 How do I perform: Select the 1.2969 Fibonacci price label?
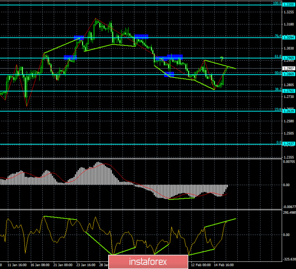point(289,58)
